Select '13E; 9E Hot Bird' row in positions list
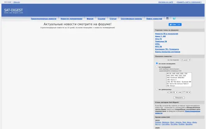 pos(179,82)
